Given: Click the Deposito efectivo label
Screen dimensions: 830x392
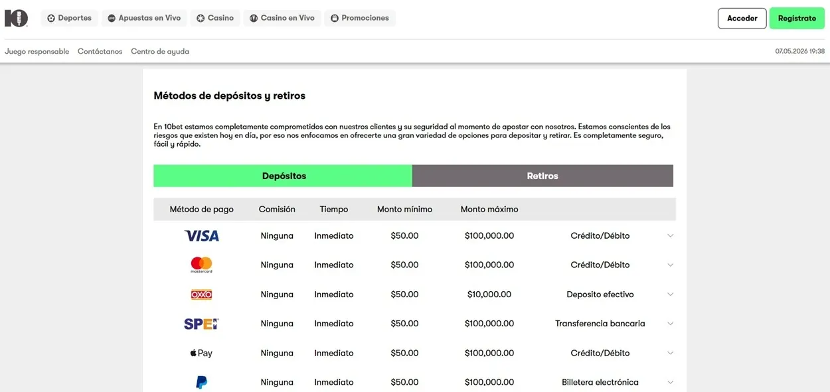Looking at the screenshot, I should point(600,294).
